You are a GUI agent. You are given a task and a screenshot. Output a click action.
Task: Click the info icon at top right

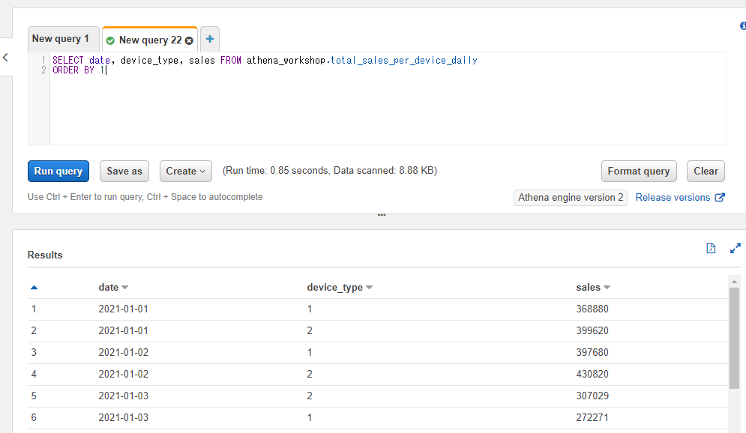pos(742,26)
